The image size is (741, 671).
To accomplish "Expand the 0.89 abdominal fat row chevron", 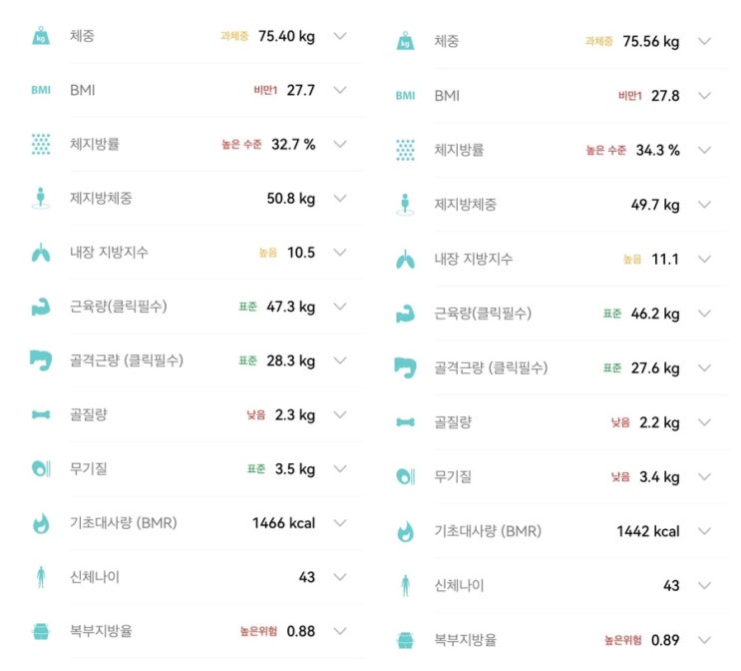I will 705,639.
